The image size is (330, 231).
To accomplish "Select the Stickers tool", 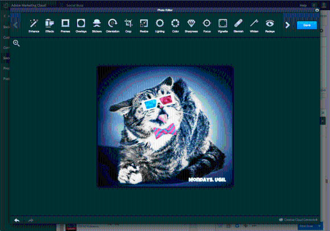I will [97, 26].
